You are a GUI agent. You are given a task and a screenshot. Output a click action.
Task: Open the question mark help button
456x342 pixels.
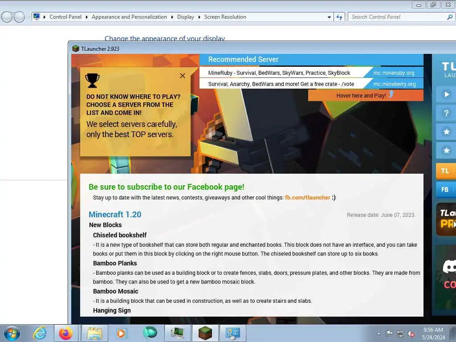pyautogui.click(x=446, y=113)
